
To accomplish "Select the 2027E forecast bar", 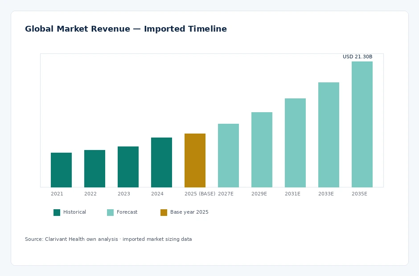I will [x=228, y=156].
